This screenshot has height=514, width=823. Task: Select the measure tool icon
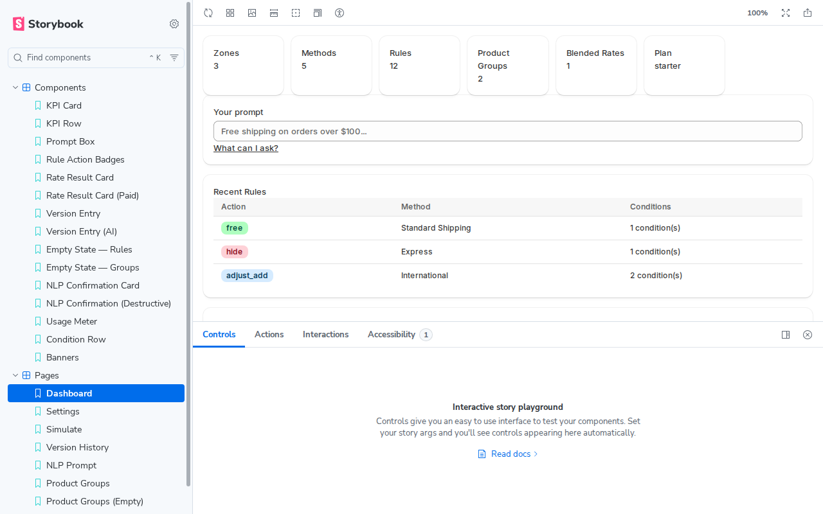296,13
